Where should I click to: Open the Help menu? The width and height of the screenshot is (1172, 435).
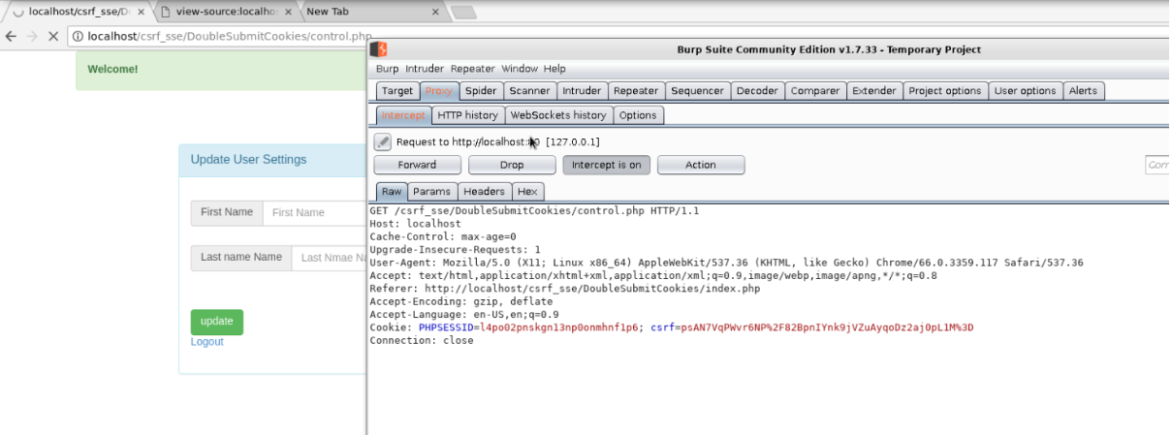pyautogui.click(x=554, y=69)
